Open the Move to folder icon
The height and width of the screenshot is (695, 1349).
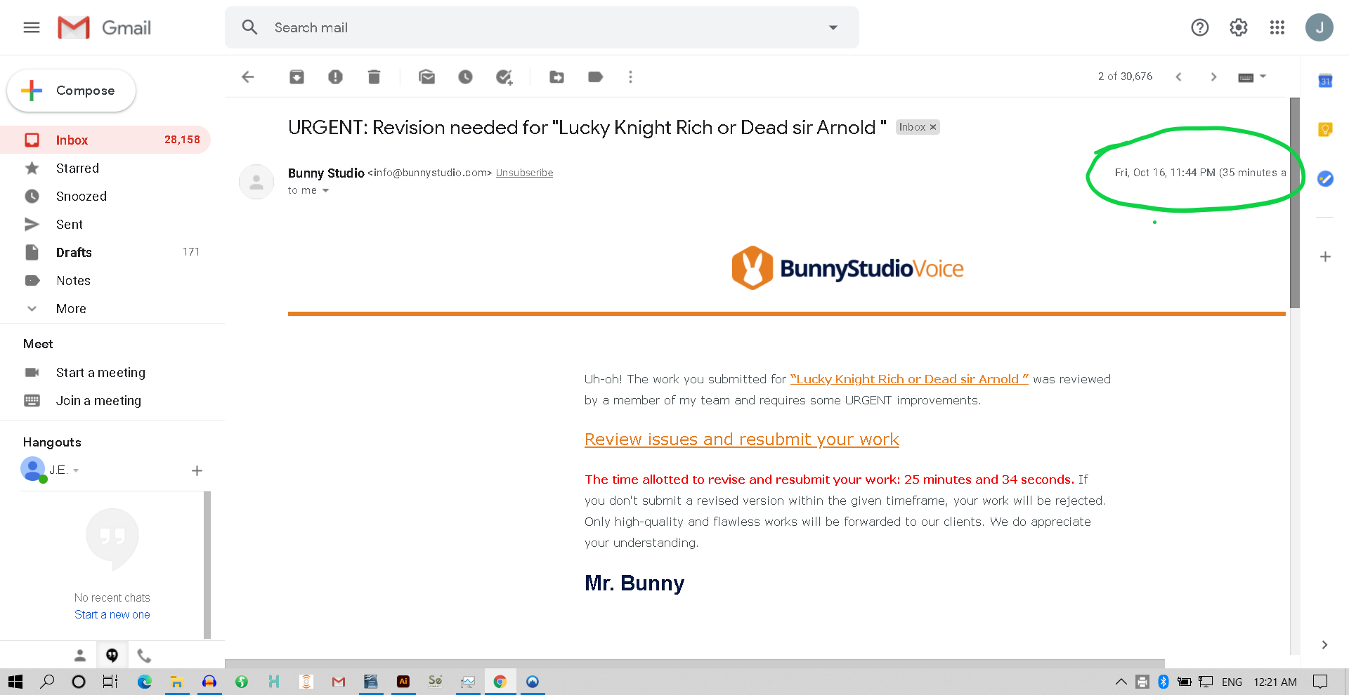(x=556, y=77)
